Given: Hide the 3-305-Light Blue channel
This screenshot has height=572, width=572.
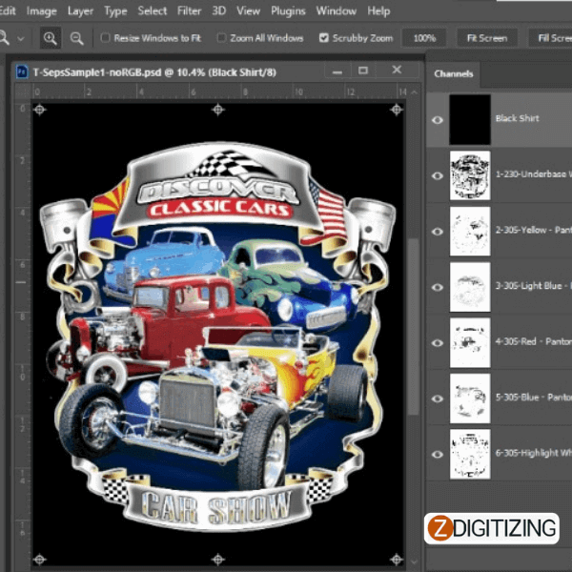Looking at the screenshot, I should coord(438,288).
